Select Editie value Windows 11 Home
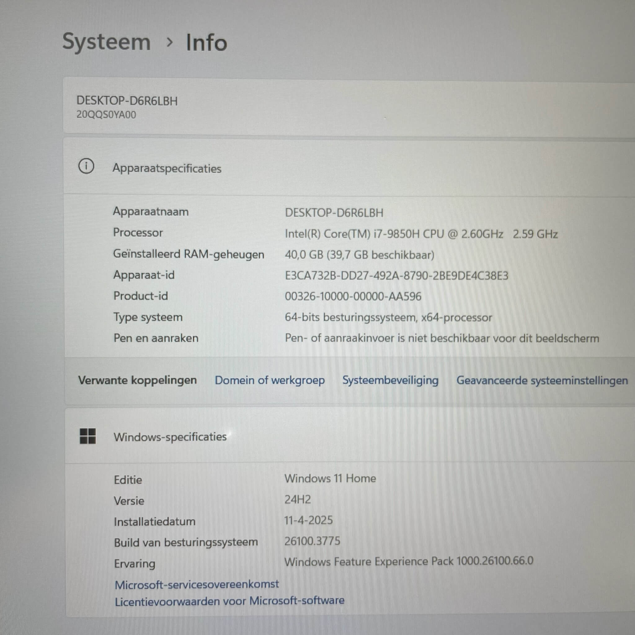The width and height of the screenshot is (635, 635). tap(330, 478)
